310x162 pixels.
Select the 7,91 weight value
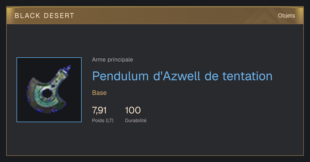(x=99, y=110)
